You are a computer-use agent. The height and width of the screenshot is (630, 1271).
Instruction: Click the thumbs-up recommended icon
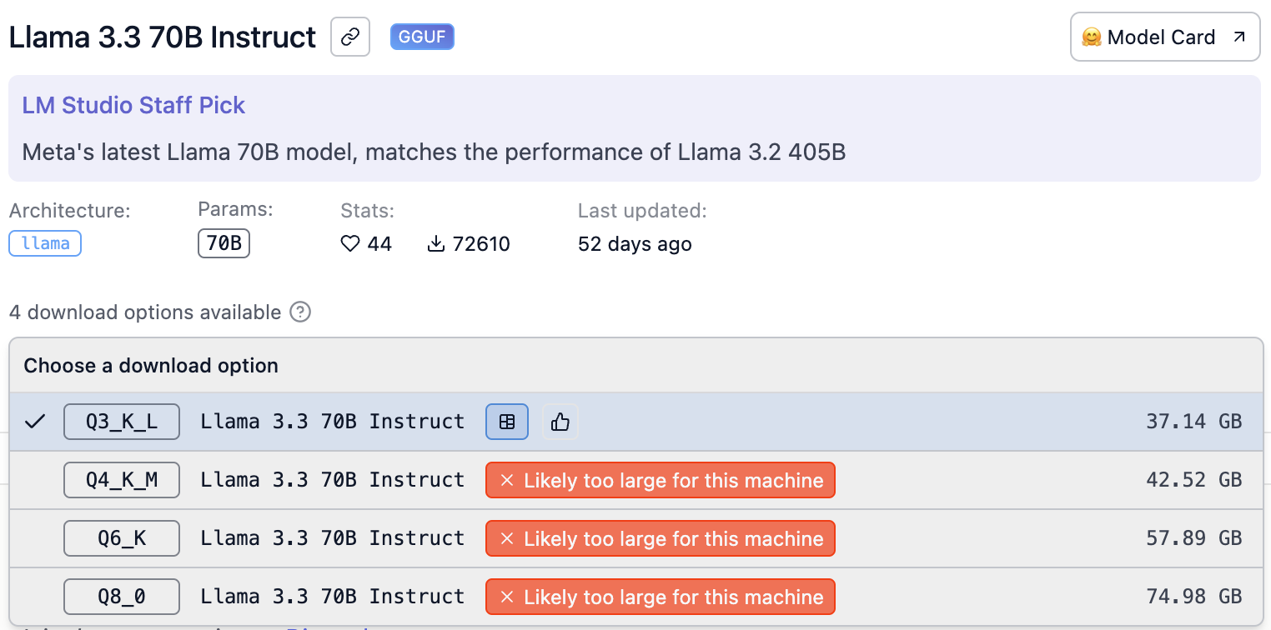point(560,422)
